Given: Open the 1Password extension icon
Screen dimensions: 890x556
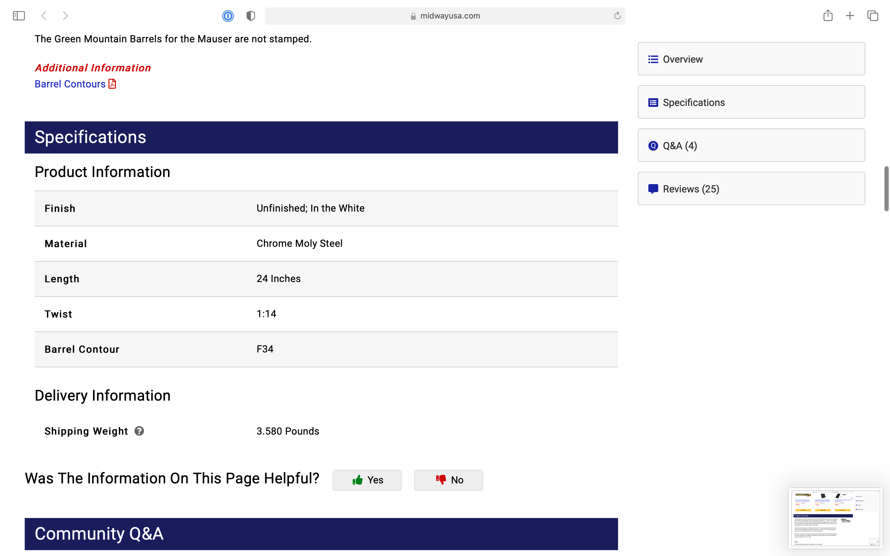Looking at the screenshot, I should (x=228, y=16).
